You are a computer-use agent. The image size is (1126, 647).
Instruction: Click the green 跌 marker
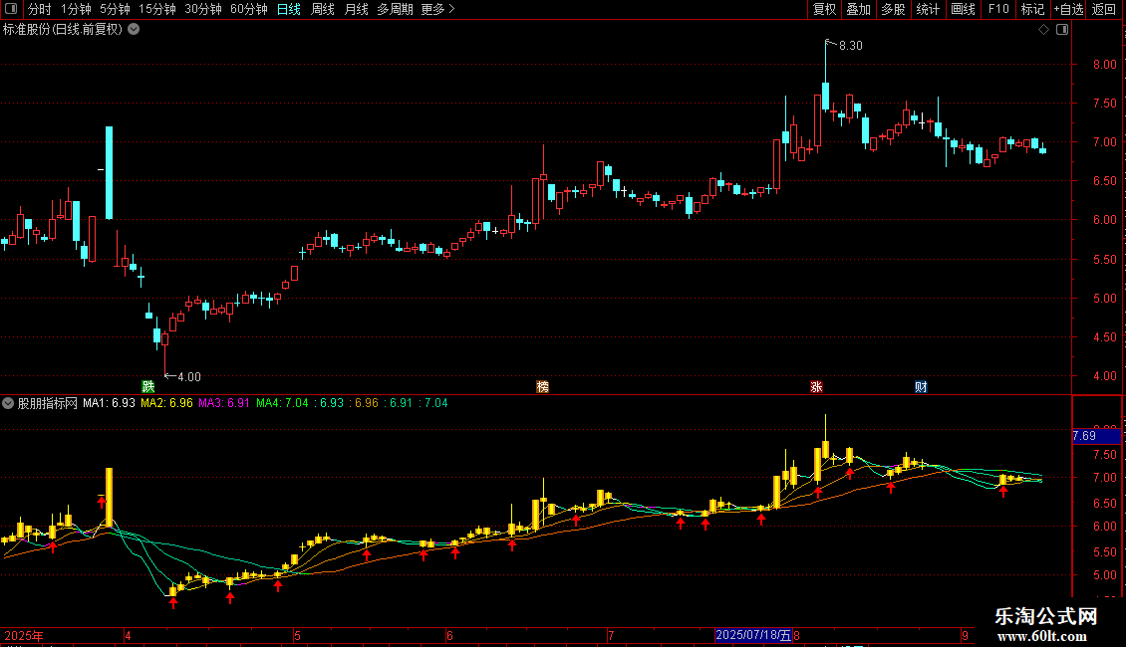(x=147, y=386)
